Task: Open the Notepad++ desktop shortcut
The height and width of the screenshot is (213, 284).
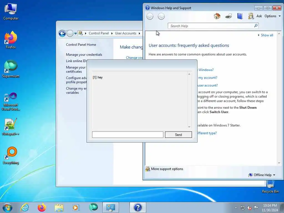Action: tap(11, 126)
